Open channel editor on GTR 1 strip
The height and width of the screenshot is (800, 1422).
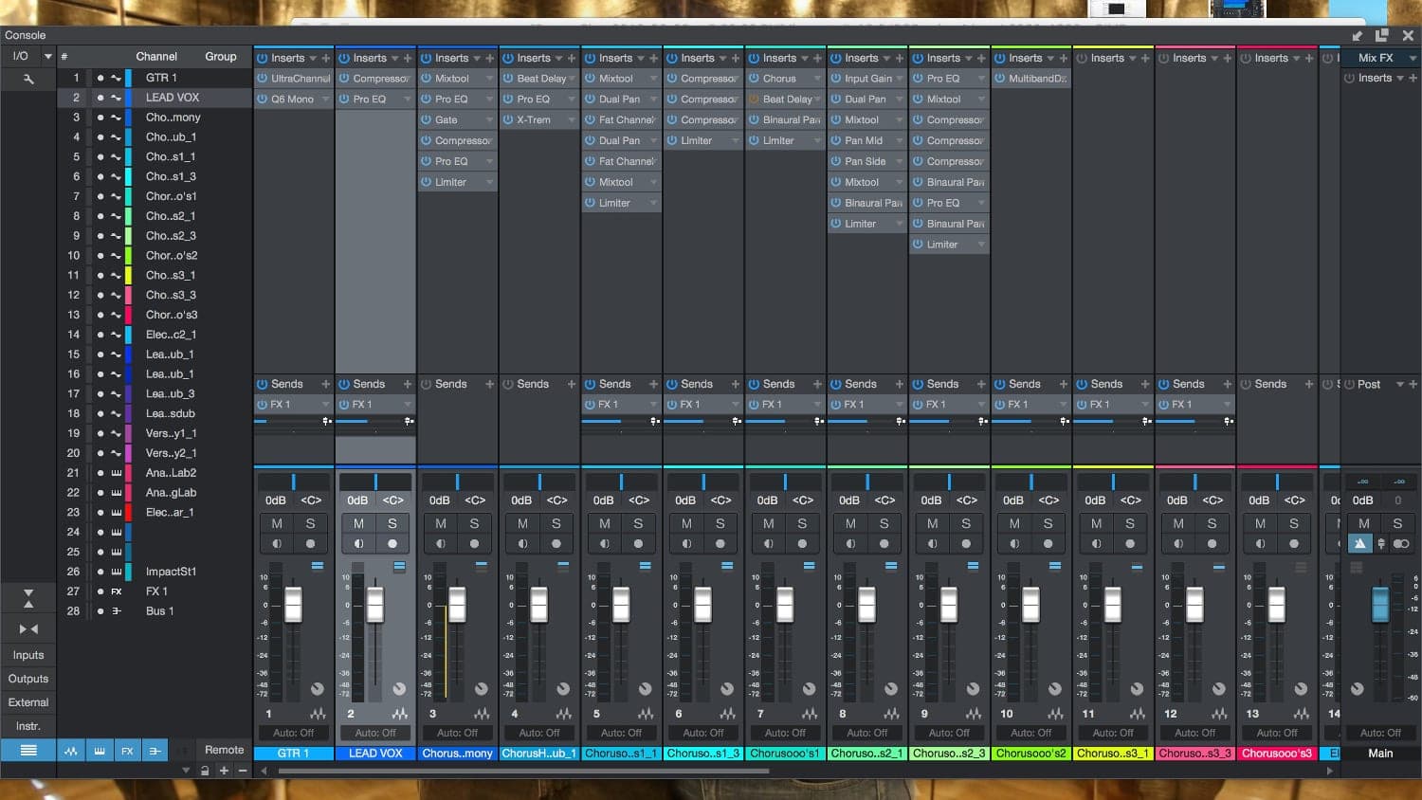coord(318,714)
